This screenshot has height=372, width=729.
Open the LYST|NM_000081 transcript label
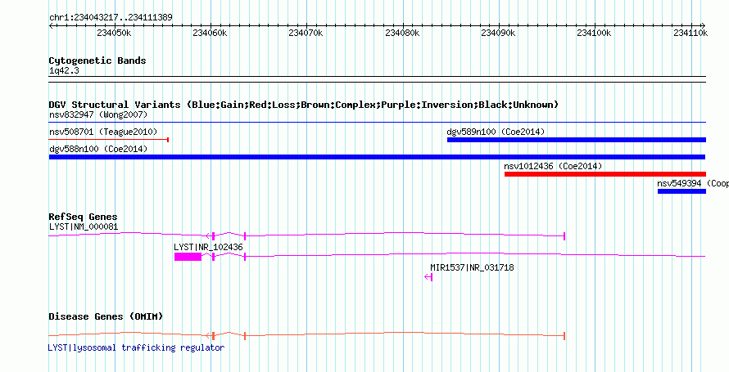tap(84, 226)
